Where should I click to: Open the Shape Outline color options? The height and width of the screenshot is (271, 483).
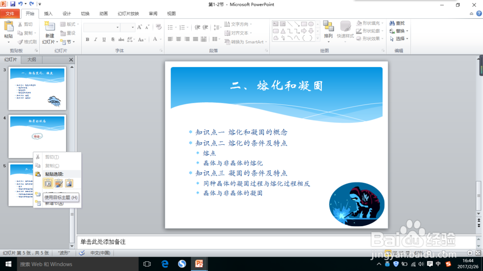(x=369, y=31)
